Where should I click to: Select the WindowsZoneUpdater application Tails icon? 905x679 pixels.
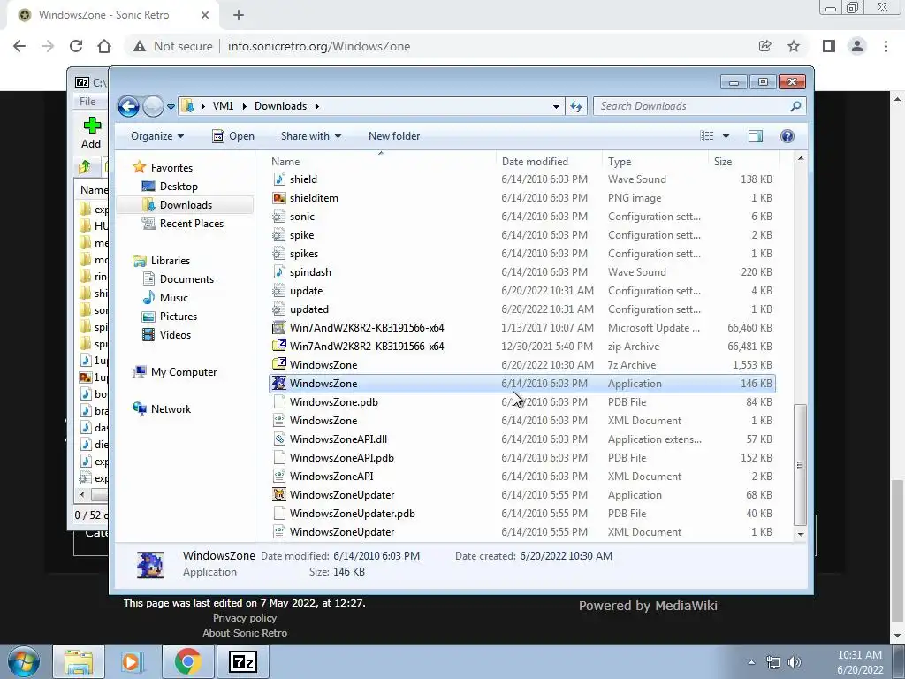(278, 495)
